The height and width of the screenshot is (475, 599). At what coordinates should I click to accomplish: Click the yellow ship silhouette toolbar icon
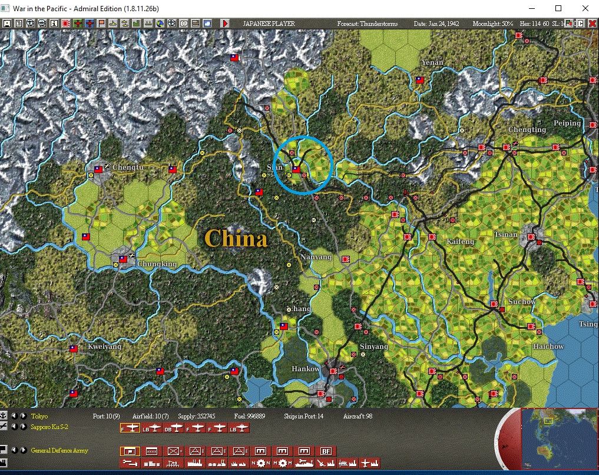[x=112, y=24]
